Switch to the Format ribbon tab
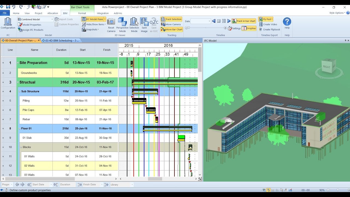This screenshot has width=350, height=197. pos(82,13)
